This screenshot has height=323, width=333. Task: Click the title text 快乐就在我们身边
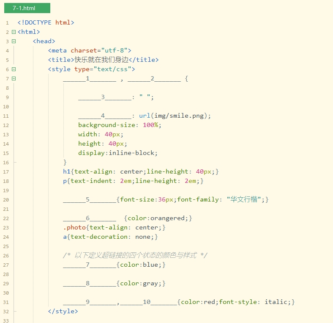point(101,60)
